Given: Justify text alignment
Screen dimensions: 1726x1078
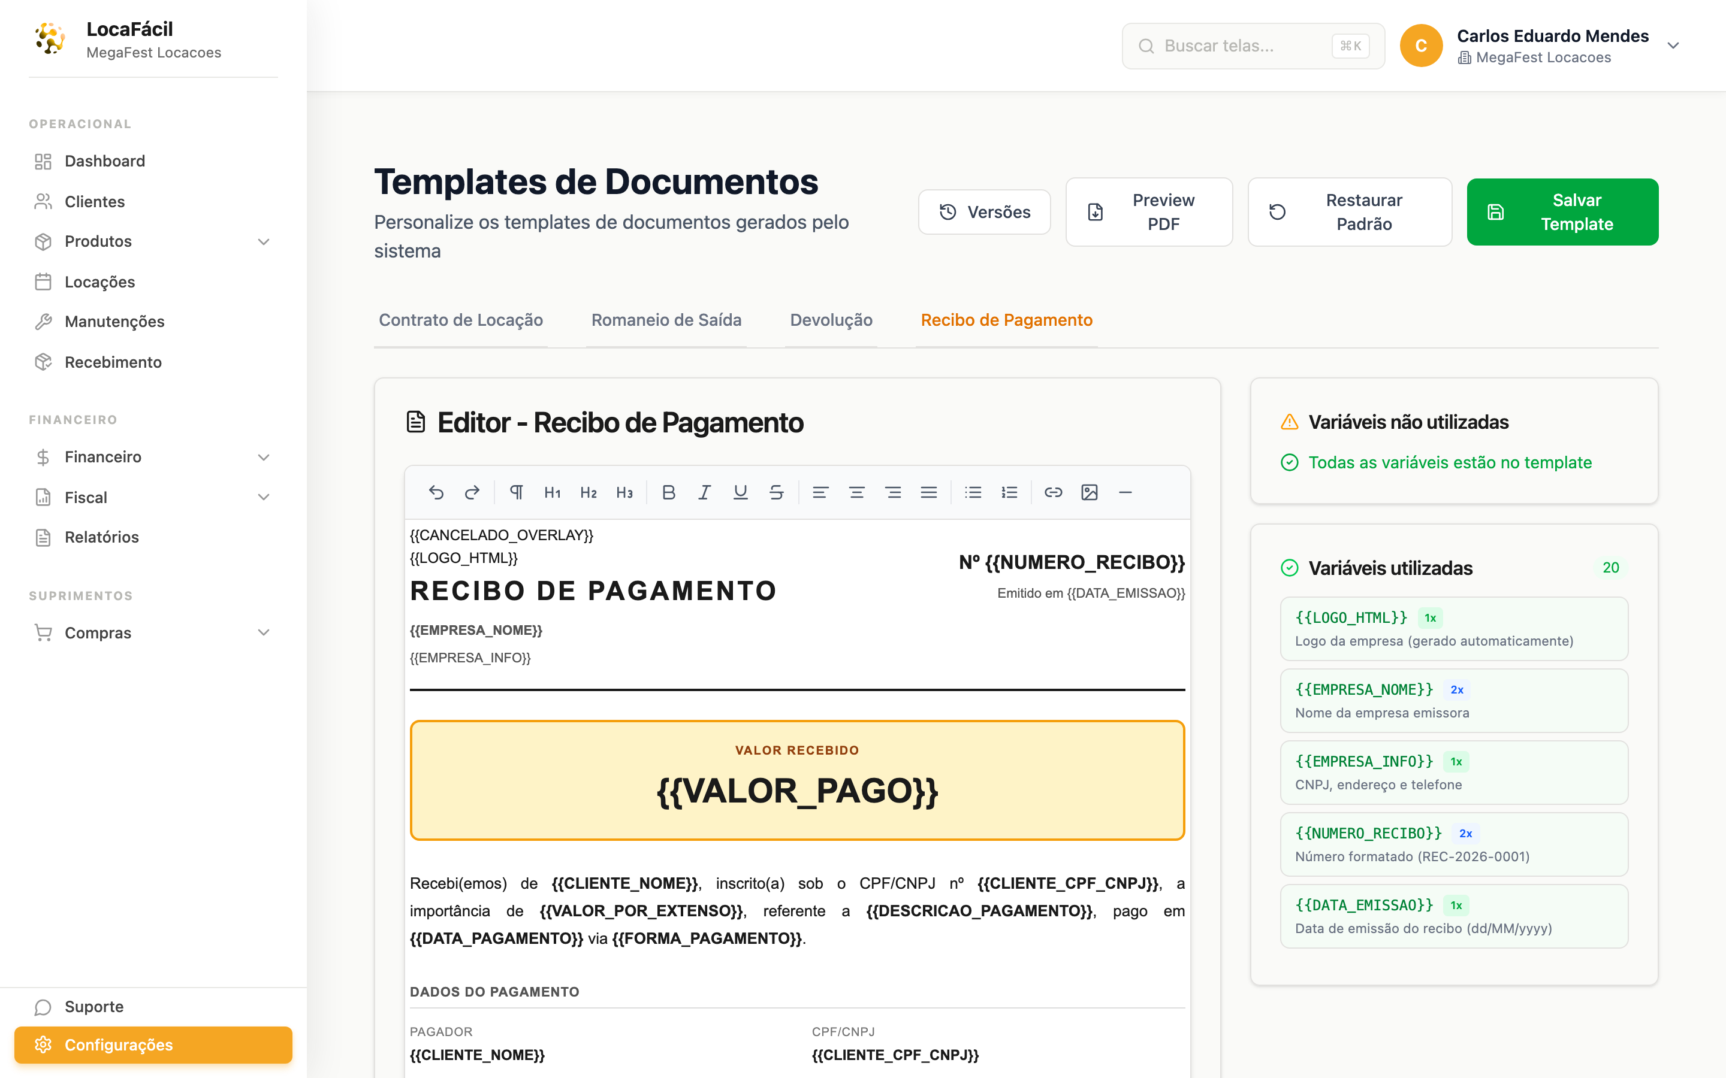Looking at the screenshot, I should click(x=928, y=492).
